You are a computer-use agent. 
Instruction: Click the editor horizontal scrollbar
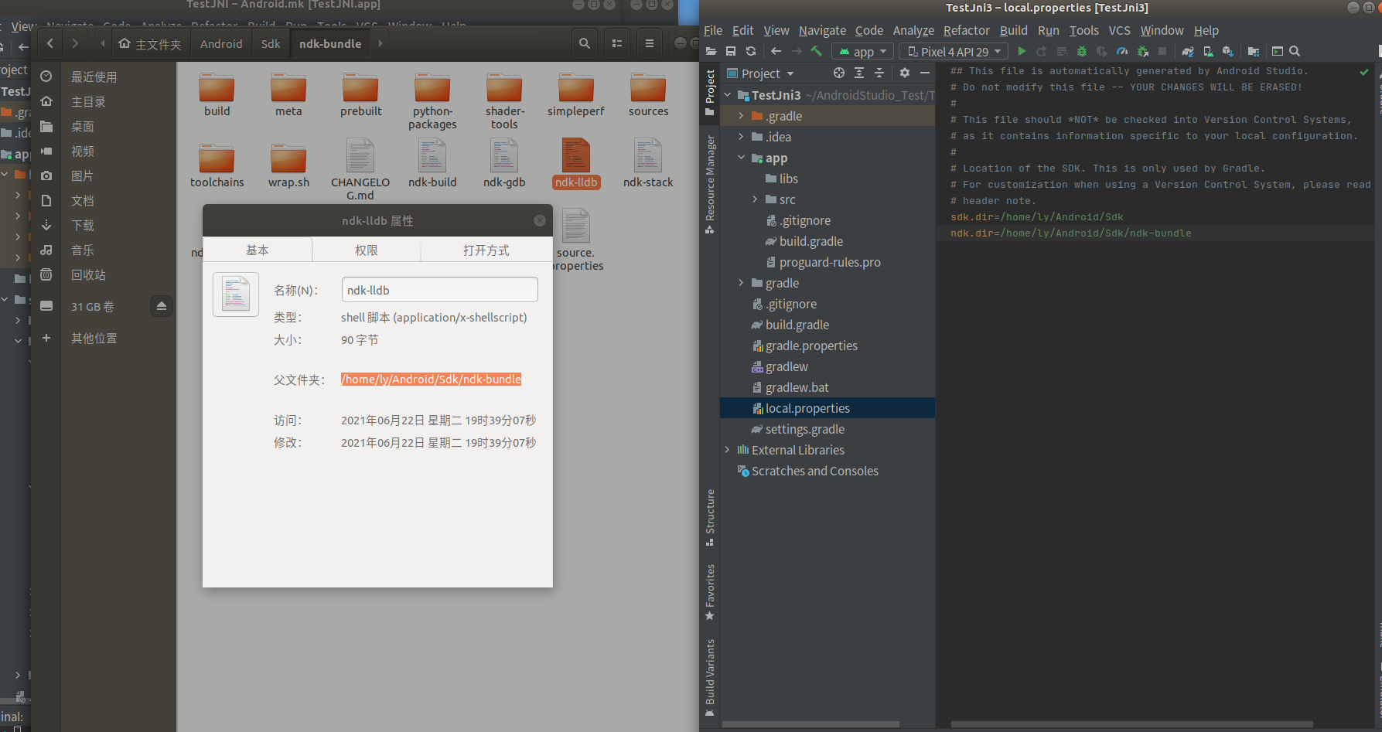click(x=1131, y=724)
